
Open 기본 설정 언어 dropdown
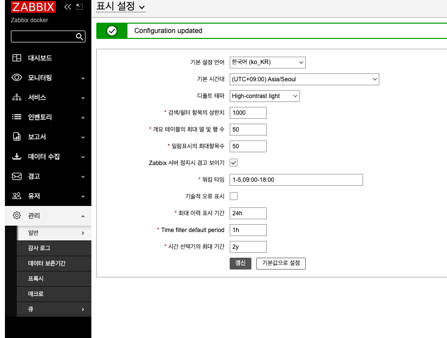point(267,63)
